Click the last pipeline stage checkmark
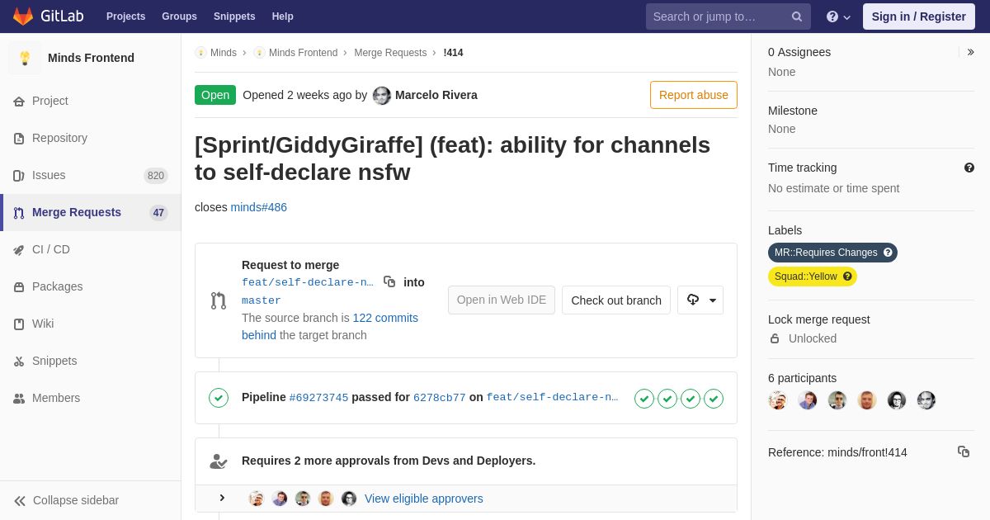This screenshot has height=520, width=990. [x=714, y=399]
